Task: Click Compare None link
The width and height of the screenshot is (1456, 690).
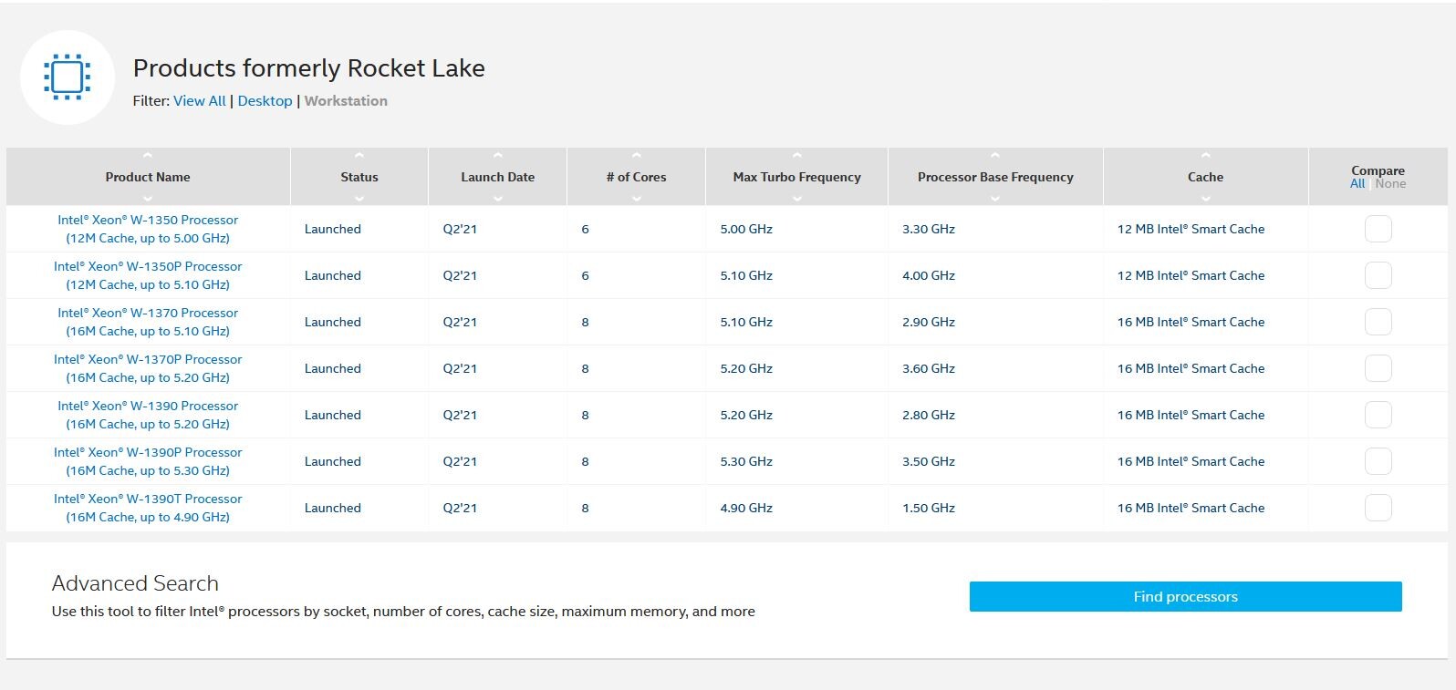Action: [x=1390, y=184]
